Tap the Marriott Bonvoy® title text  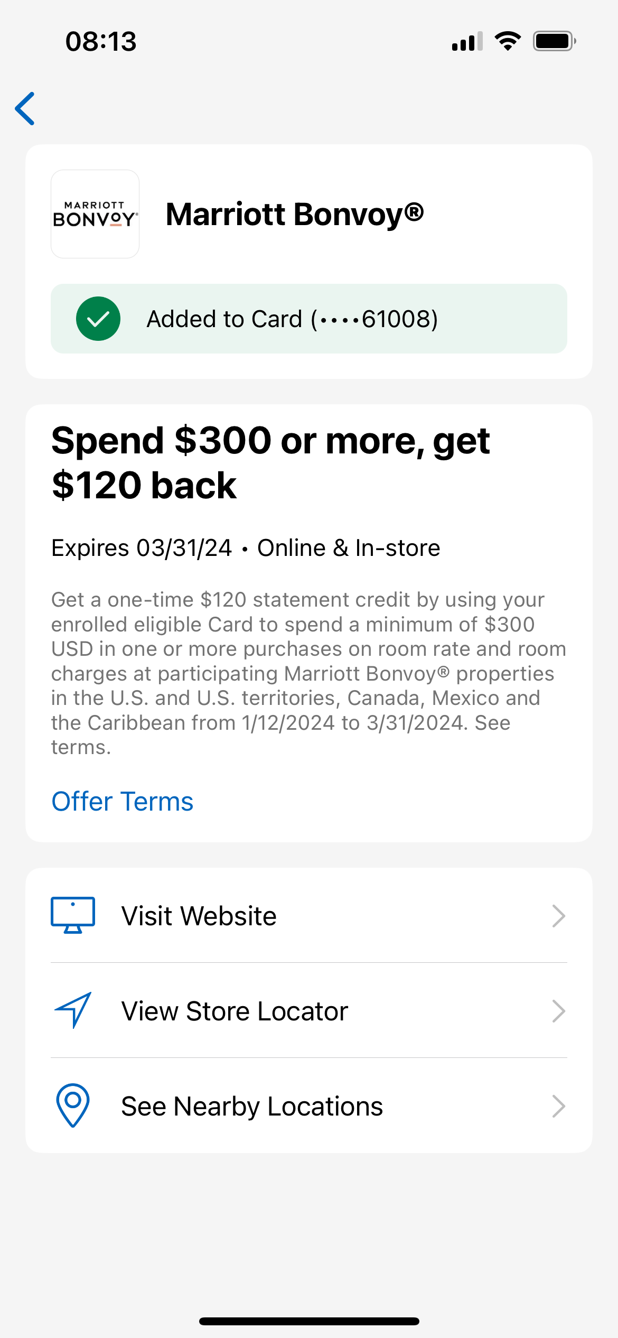[295, 214]
